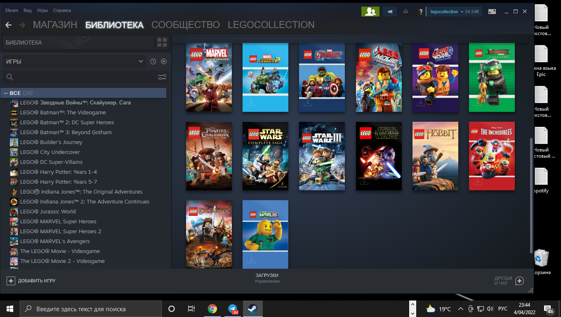Open ЗАГРУЗКИ downloads manager
The image size is (561, 317).
(x=267, y=278)
